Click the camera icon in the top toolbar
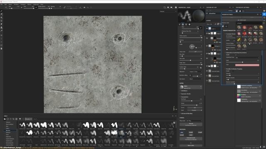 pyautogui.click(x=171, y=7)
